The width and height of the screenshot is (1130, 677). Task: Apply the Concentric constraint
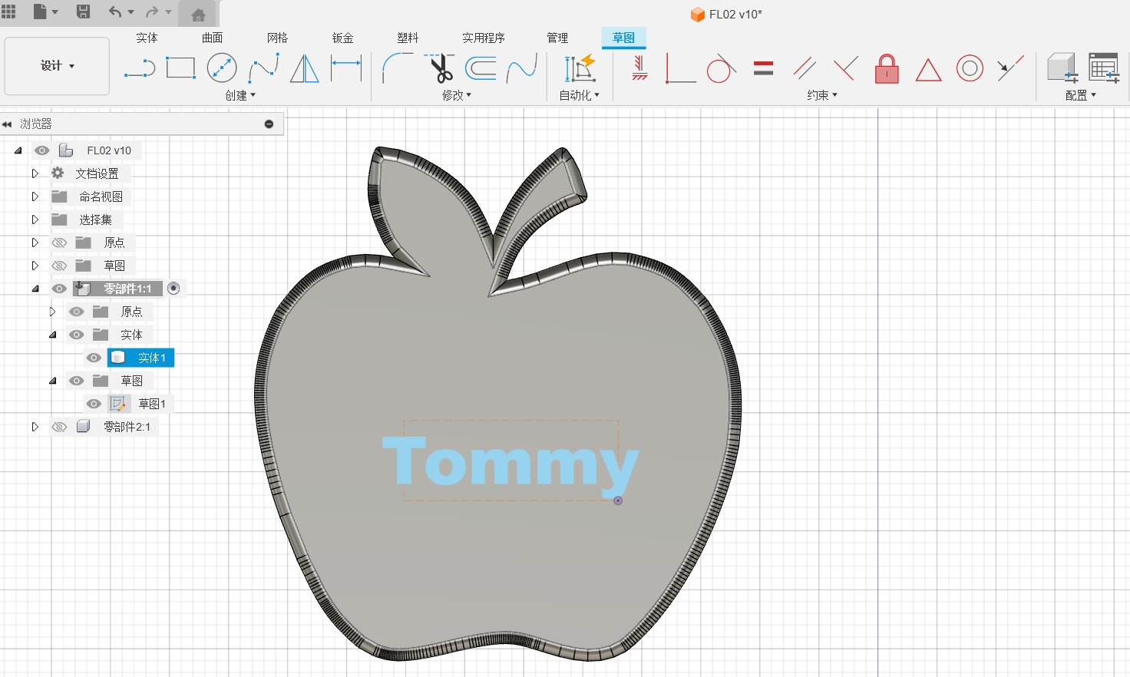[x=970, y=68]
